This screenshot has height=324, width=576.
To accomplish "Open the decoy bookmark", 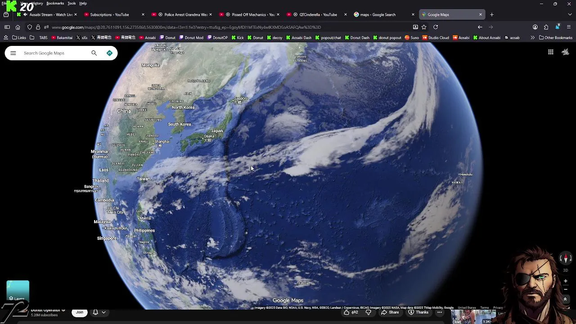I will (274, 38).
